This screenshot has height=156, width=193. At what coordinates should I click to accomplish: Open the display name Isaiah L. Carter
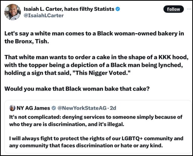coord(69,9)
